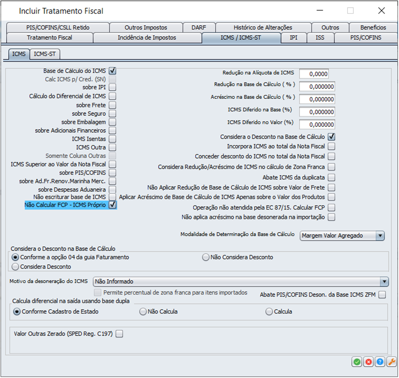Viewport: 399px width, 378px height.
Task: Go to Incidência de Impostos tab
Action: coord(147,38)
